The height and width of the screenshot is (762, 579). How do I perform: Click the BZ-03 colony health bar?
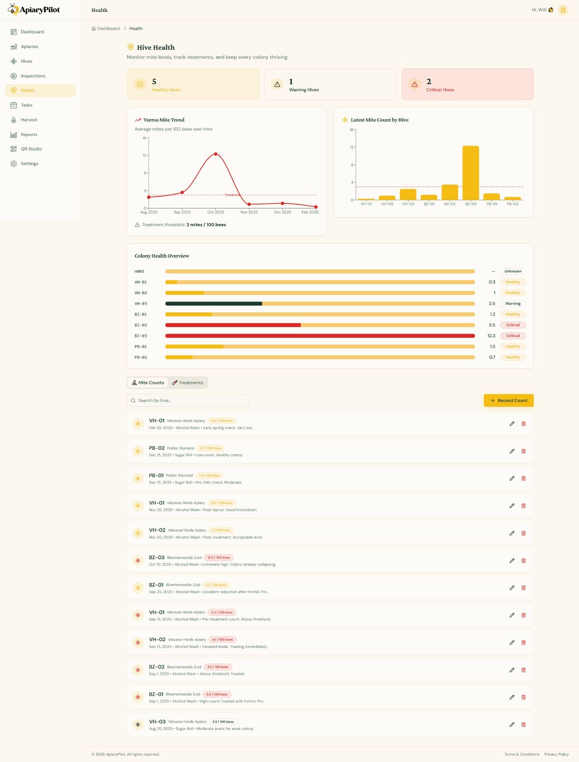point(320,336)
